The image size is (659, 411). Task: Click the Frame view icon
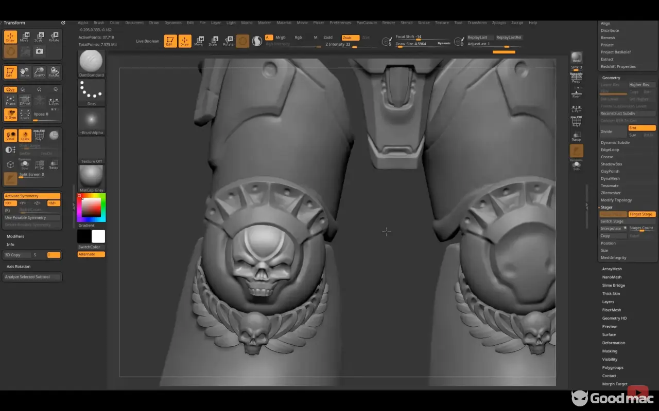(x=10, y=100)
